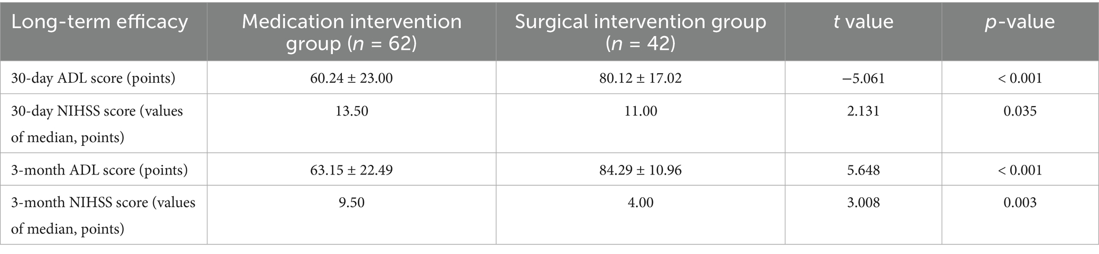This screenshot has height=254, width=1099.
Task: Click the 30-day NIHSS score row label
Action: pos(97,124)
